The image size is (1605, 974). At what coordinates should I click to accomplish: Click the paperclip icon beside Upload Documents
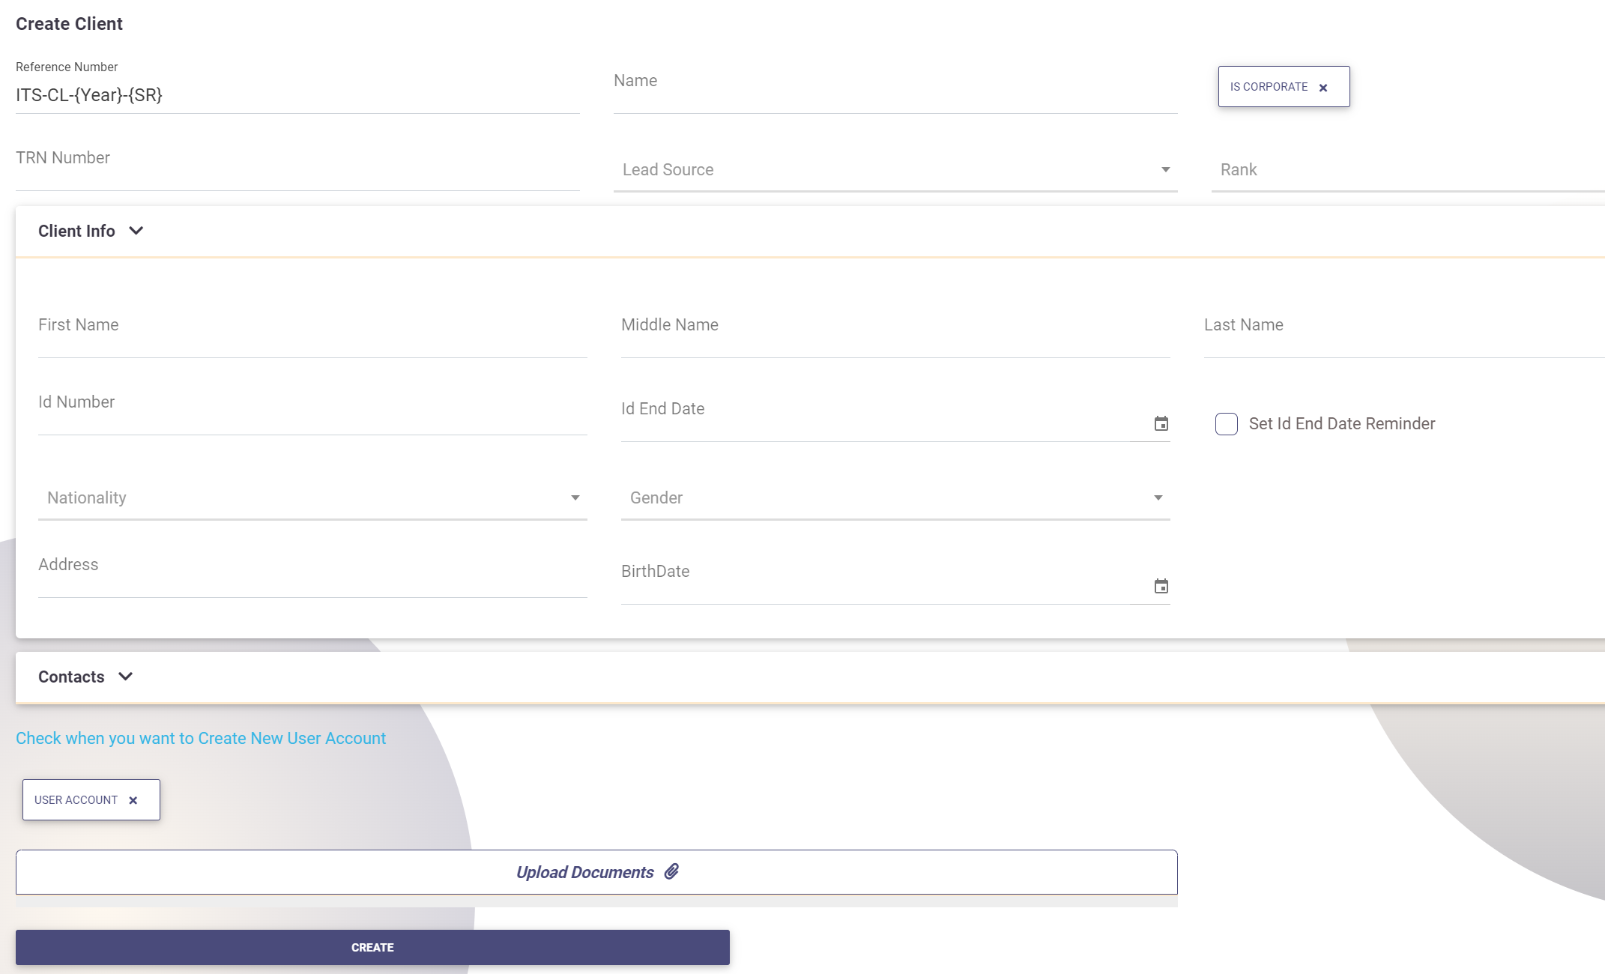click(x=672, y=871)
